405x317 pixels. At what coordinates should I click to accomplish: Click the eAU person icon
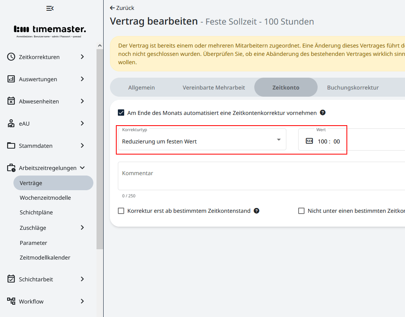pyautogui.click(x=11, y=123)
